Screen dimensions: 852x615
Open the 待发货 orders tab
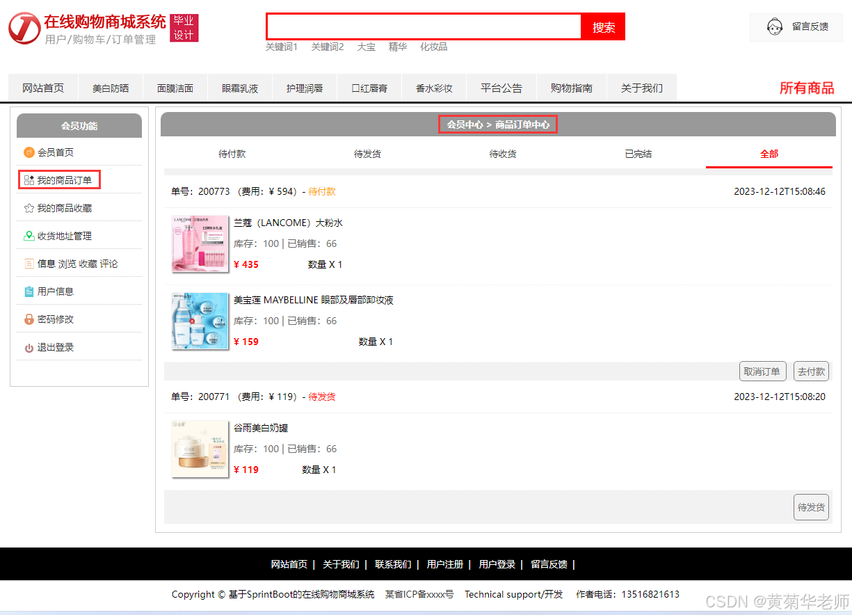[x=367, y=154]
